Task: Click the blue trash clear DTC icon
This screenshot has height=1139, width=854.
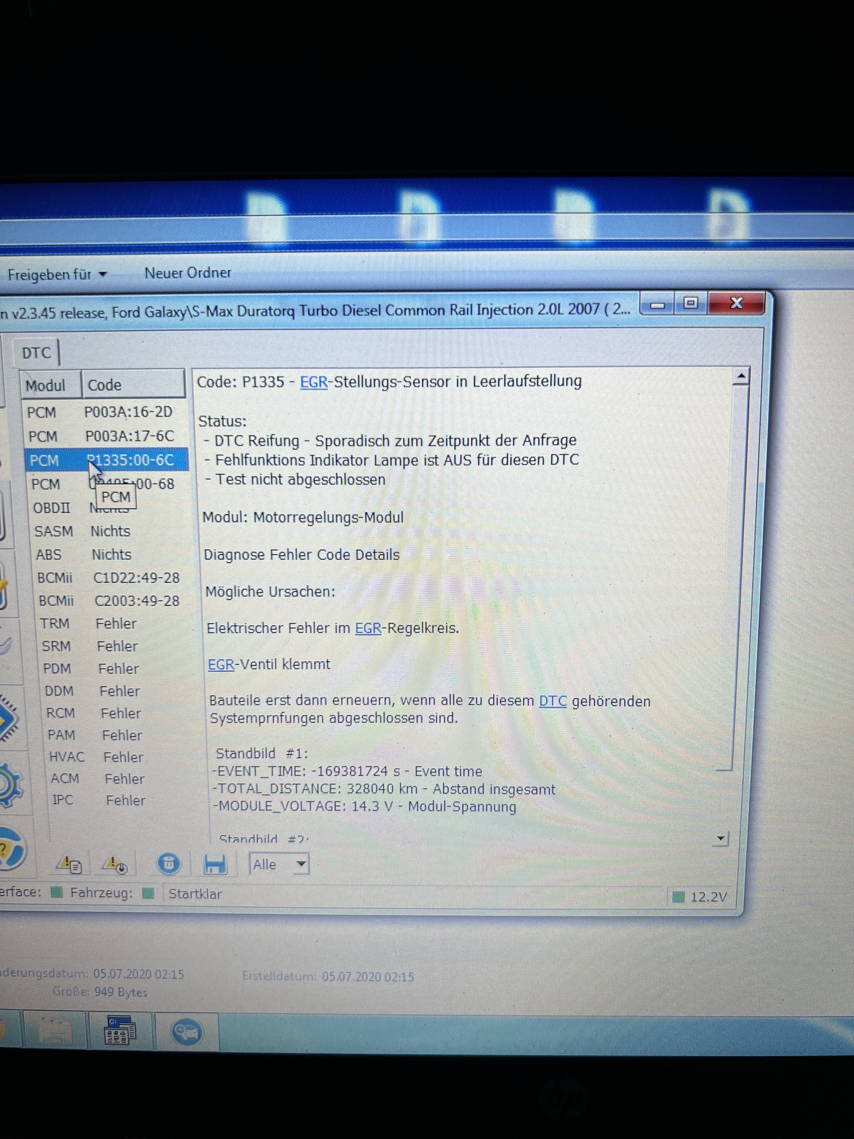Action: [168, 864]
